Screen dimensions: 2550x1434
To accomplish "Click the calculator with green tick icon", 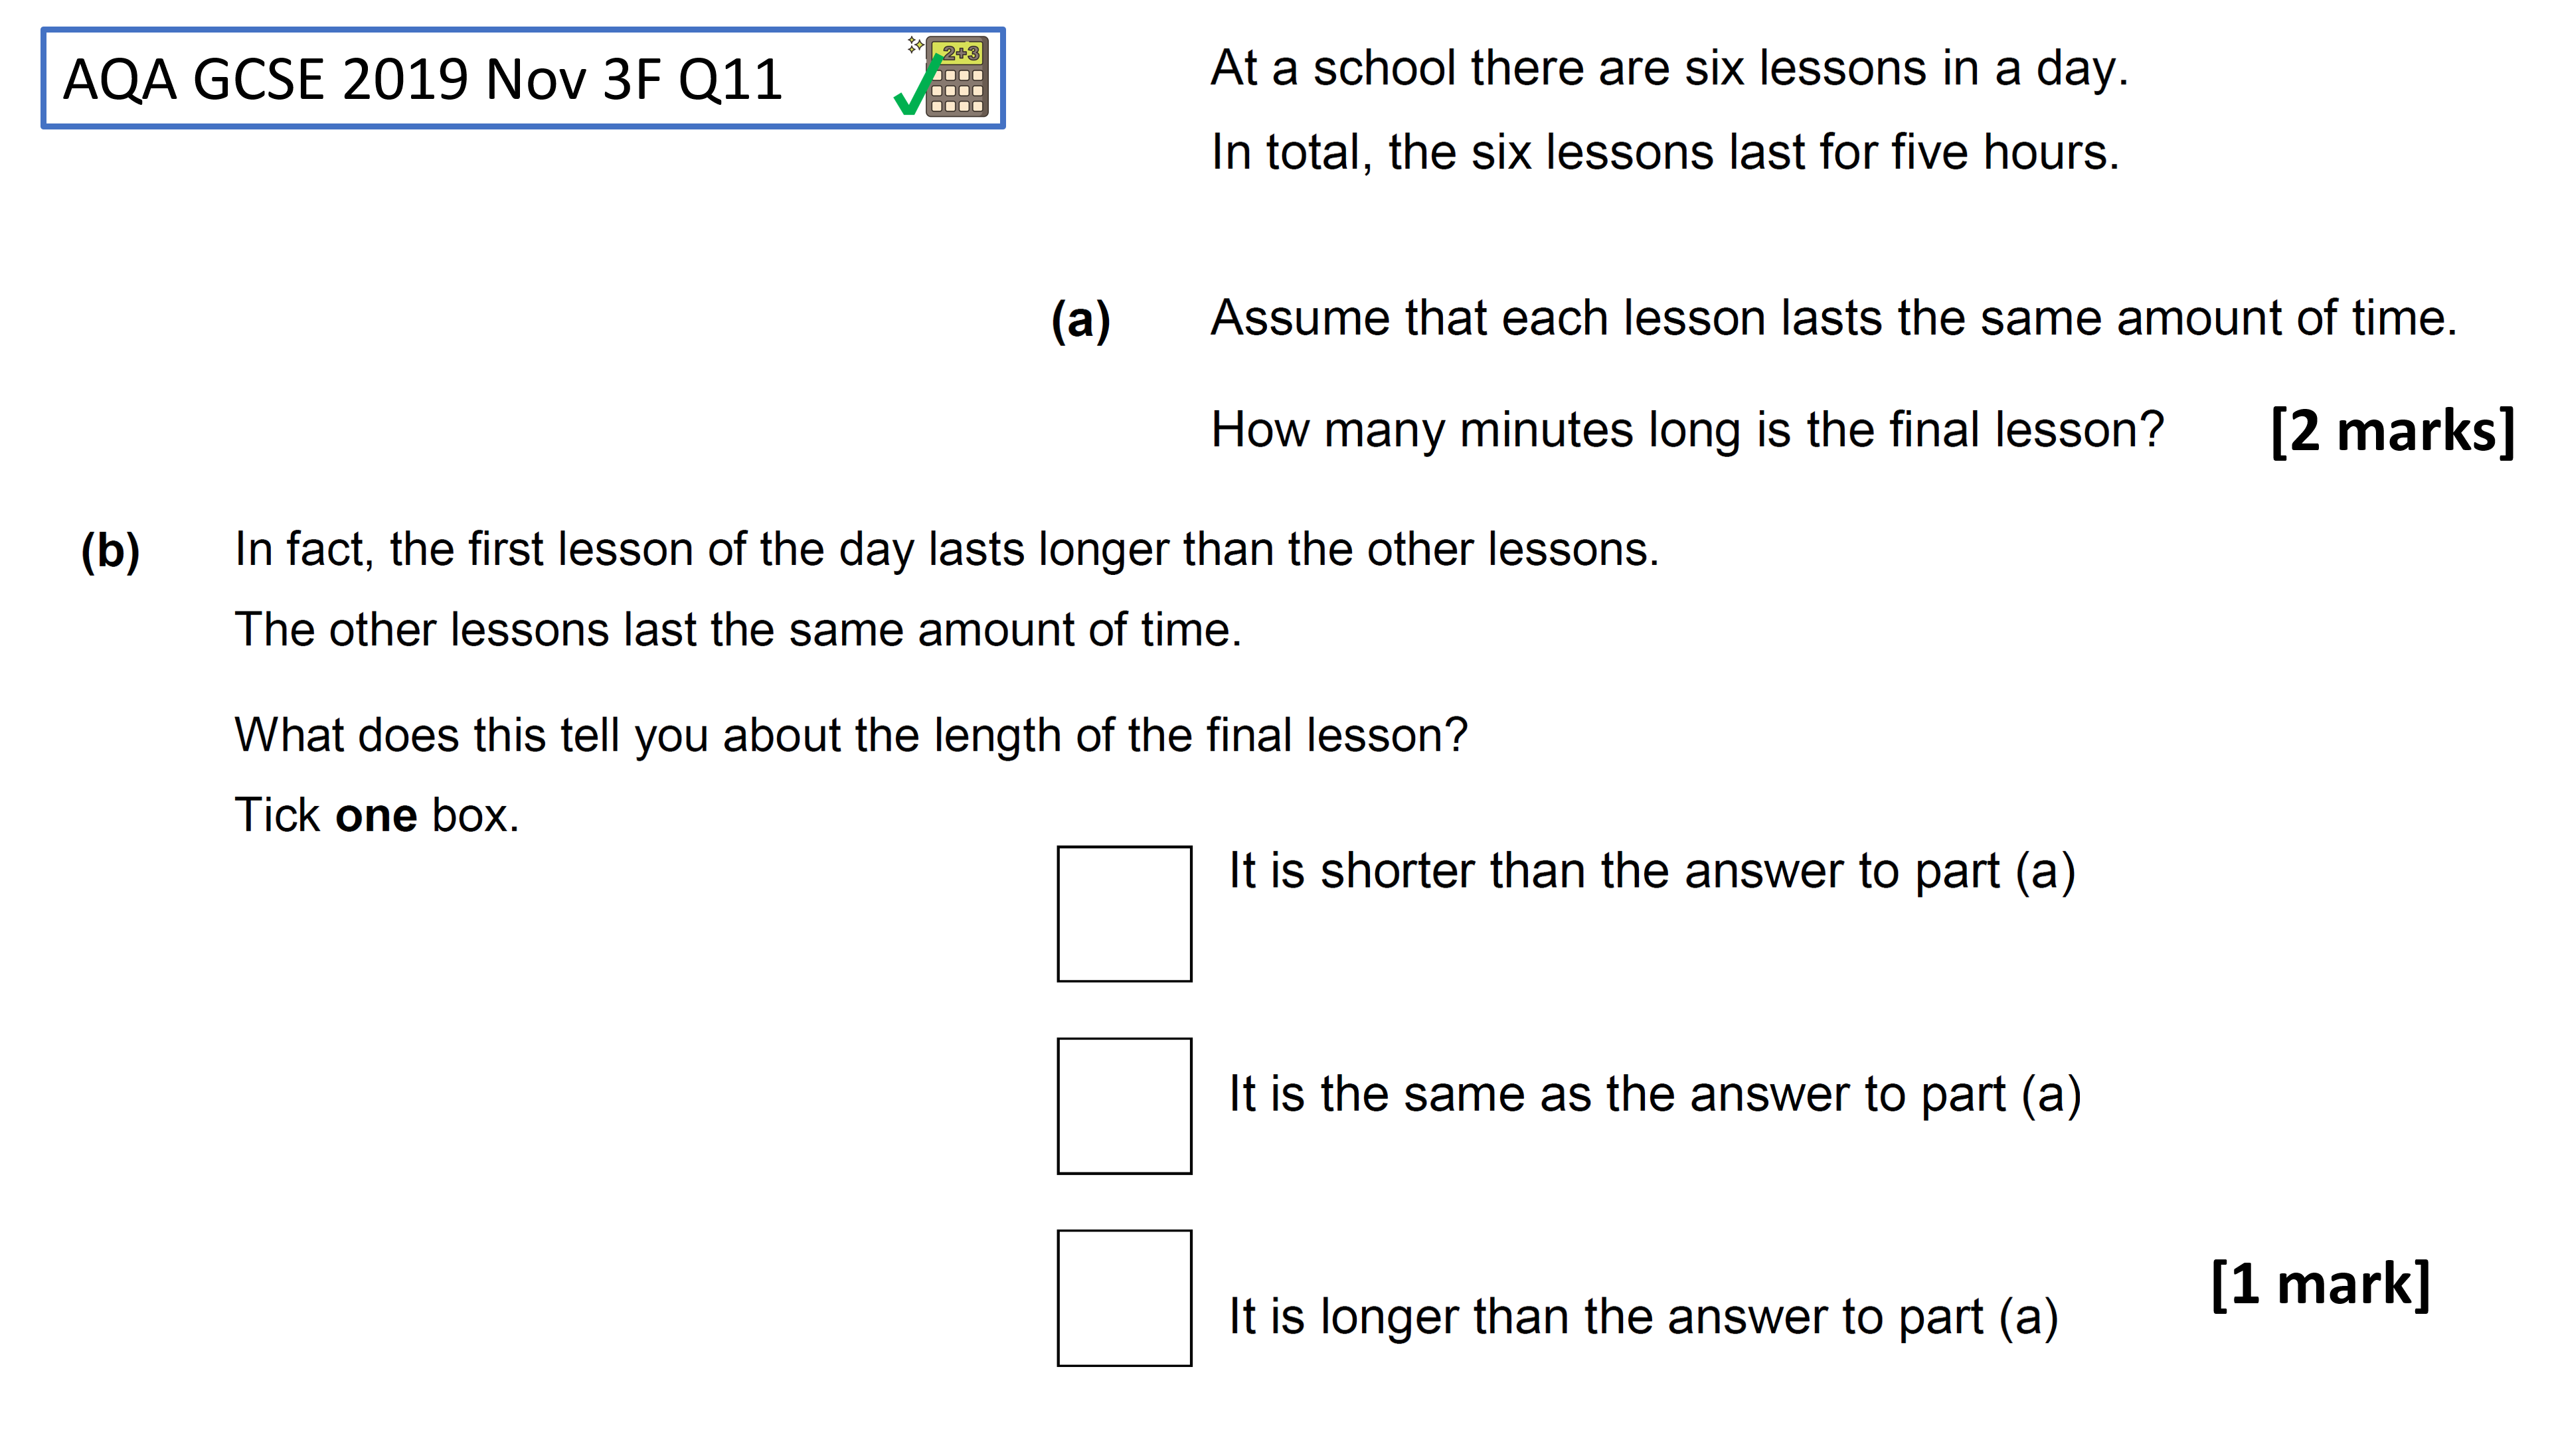I will click(x=942, y=77).
